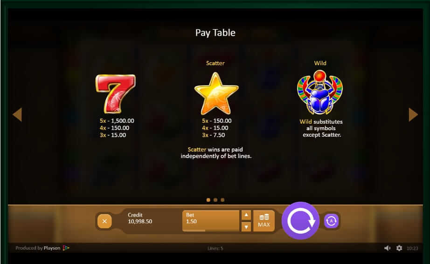Click the golden star Scatter symbol

pos(216,94)
